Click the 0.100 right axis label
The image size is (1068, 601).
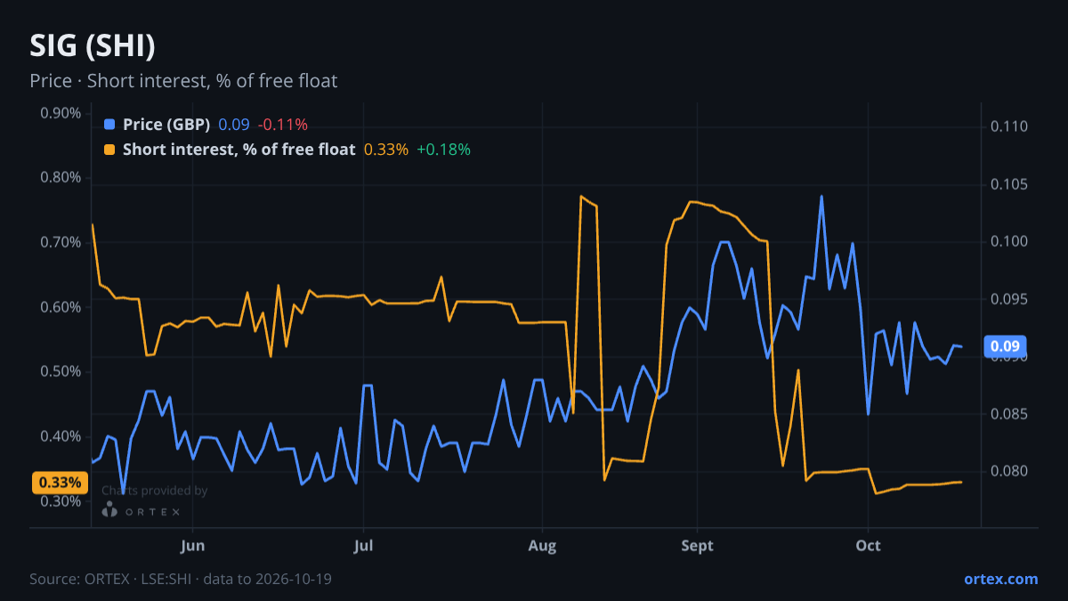[x=1009, y=242]
